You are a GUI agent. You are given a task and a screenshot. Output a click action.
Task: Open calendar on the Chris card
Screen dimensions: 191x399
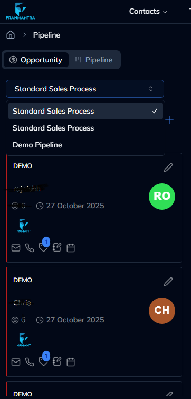(x=71, y=362)
